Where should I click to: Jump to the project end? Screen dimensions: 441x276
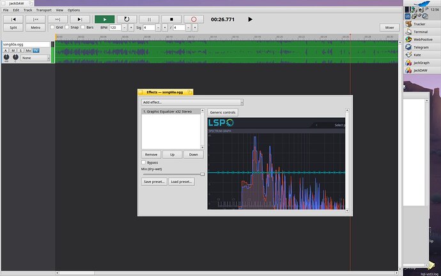(80, 19)
